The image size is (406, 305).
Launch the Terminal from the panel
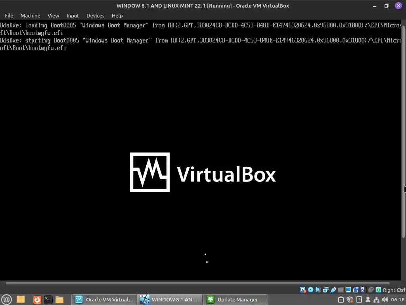click(x=48, y=299)
